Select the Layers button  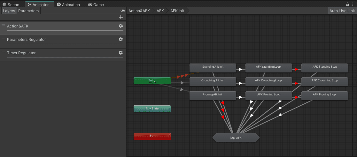[9, 11]
